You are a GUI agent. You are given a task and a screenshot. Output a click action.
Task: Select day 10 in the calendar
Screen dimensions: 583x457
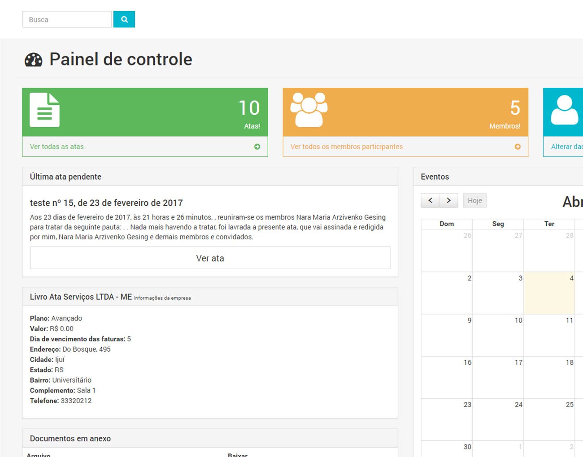[498, 335]
